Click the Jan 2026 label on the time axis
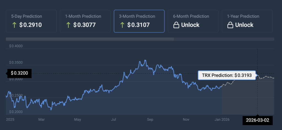Image resolution: width=282 pixels, height=130 pixels. [x=222, y=119]
